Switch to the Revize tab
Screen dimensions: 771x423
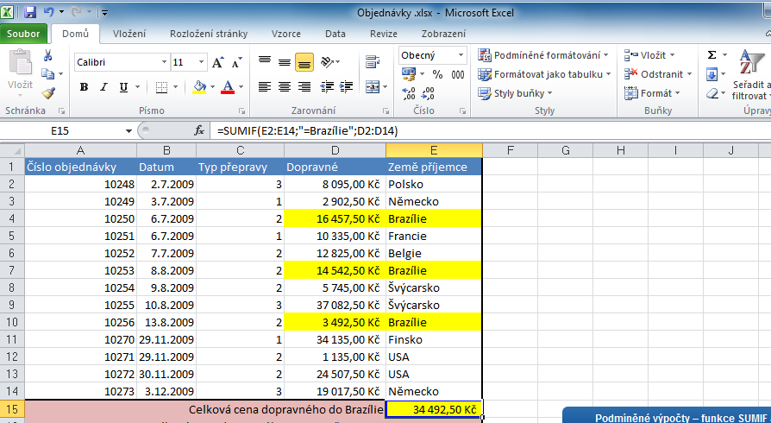384,34
